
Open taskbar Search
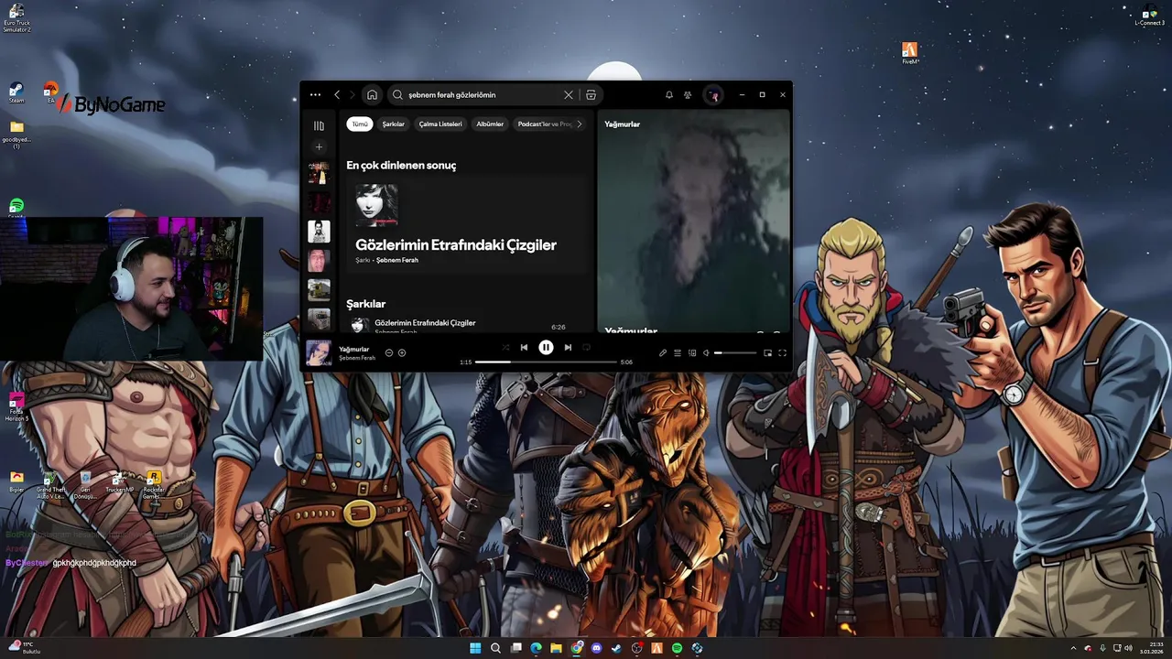[x=495, y=648]
